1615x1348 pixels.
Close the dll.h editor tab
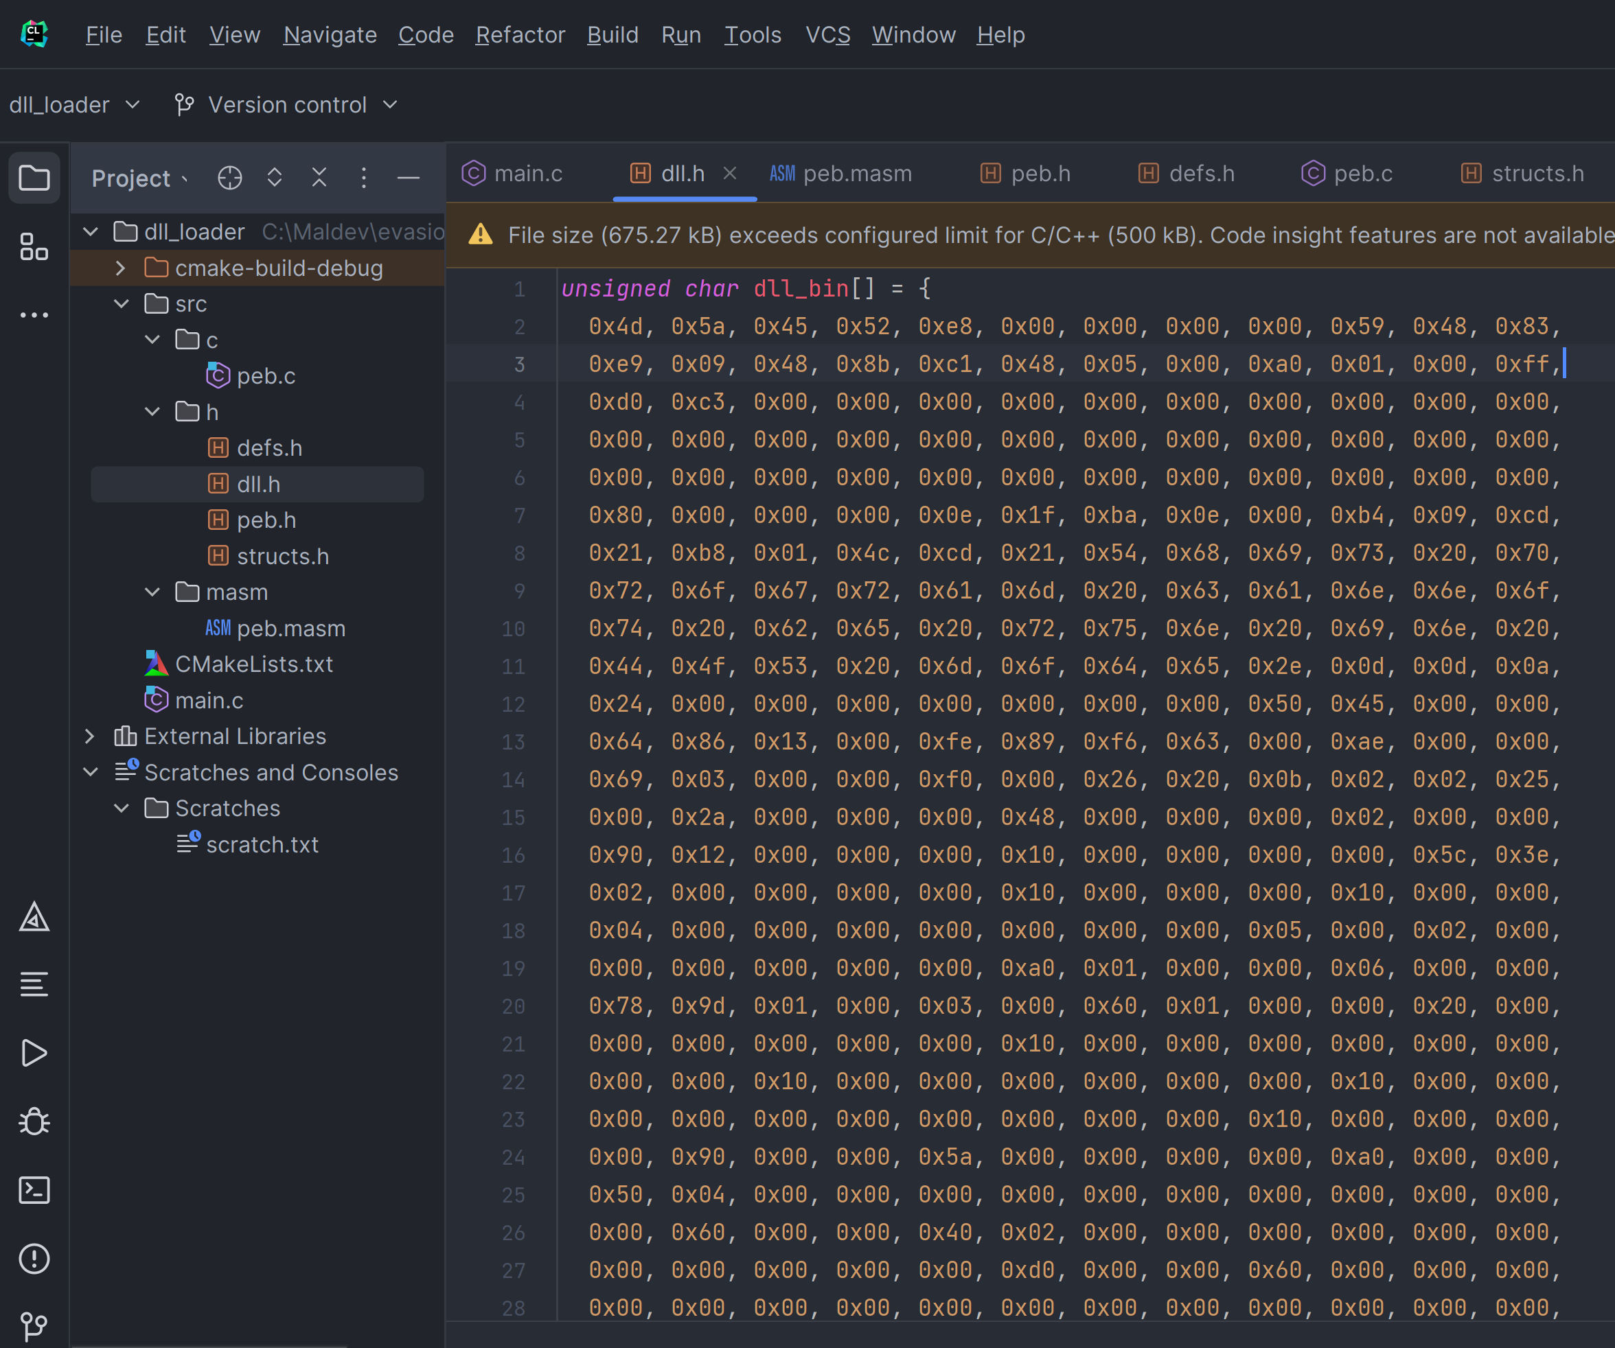[730, 174]
